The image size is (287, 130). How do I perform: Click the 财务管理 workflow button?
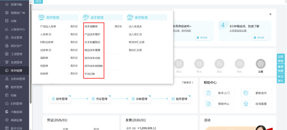60,99
